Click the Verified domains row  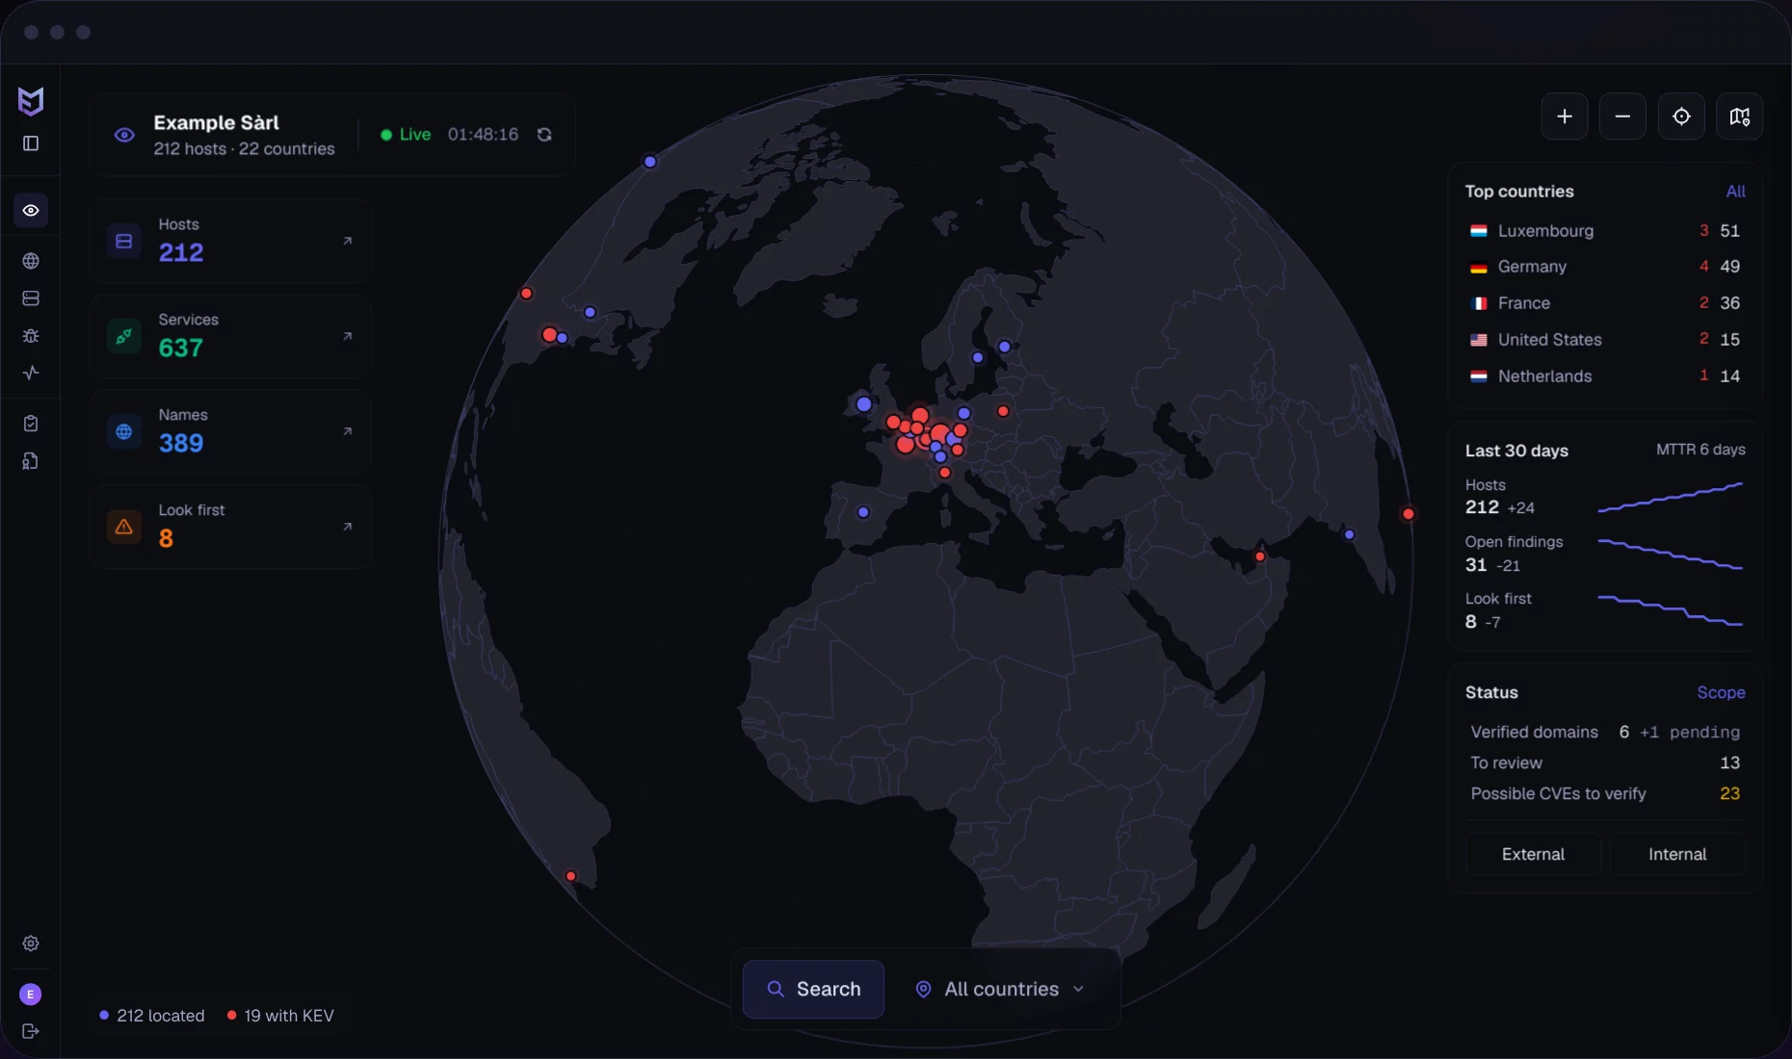(1605, 732)
